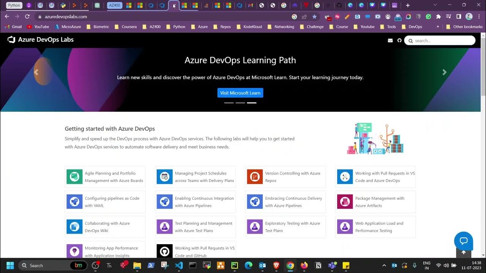Reload the page with refresh icon

click(27, 17)
